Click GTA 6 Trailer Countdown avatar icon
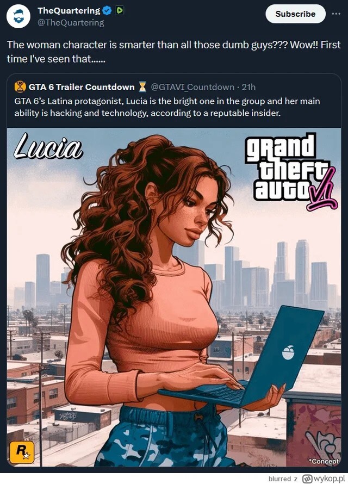Screen dimensions: 348x484 (x=20, y=87)
